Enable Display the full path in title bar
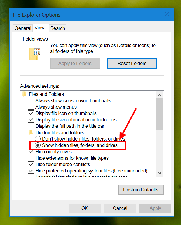Viewport: 181px width, 225px height. [x=31, y=126]
